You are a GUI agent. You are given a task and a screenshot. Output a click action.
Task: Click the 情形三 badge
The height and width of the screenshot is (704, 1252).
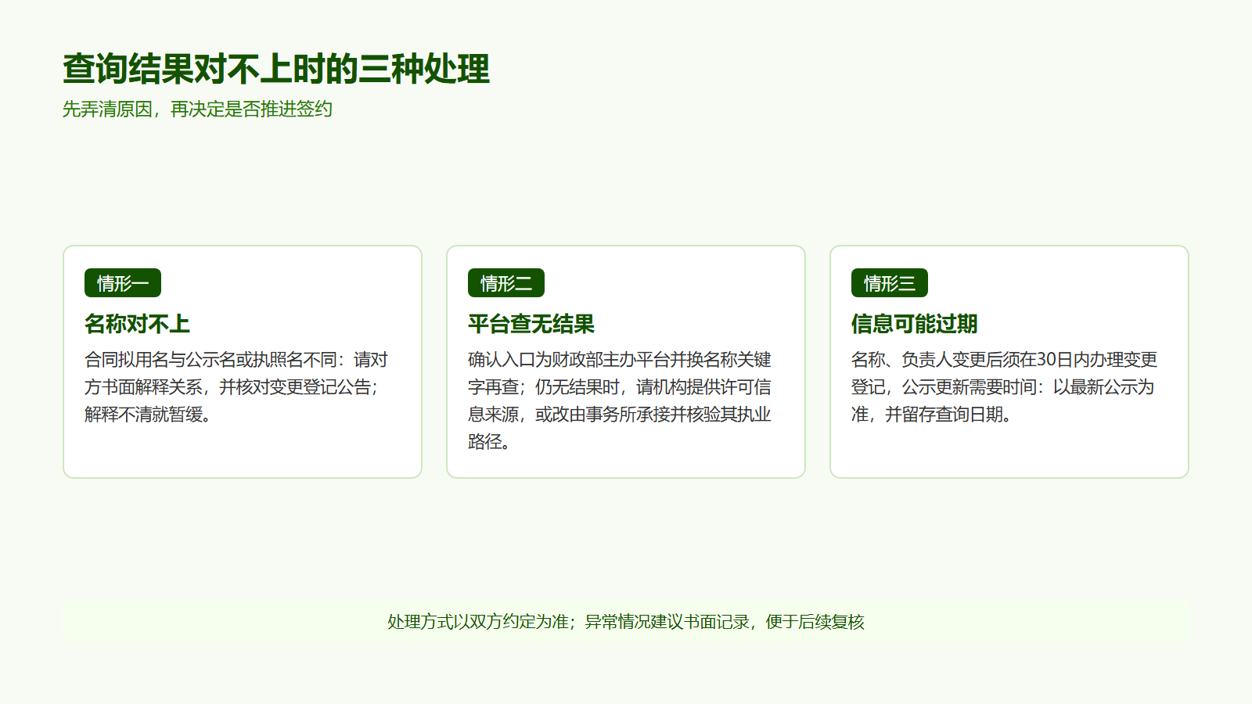(x=890, y=283)
